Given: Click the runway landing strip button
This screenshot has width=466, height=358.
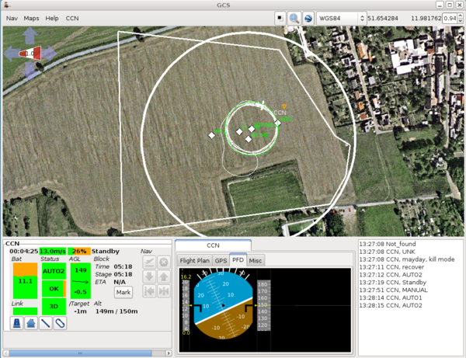Looking at the screenshot, I should point(16,323).
